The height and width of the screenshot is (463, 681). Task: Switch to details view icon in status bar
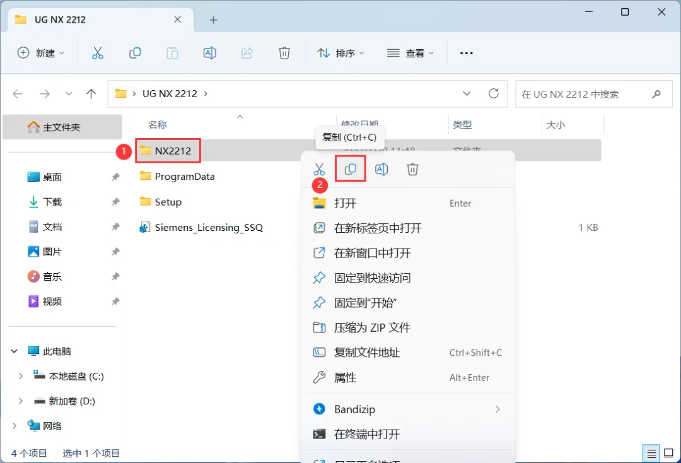coord(651,454)
